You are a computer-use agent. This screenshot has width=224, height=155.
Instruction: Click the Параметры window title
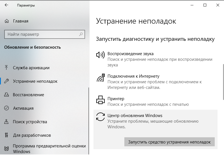point(26,5)
